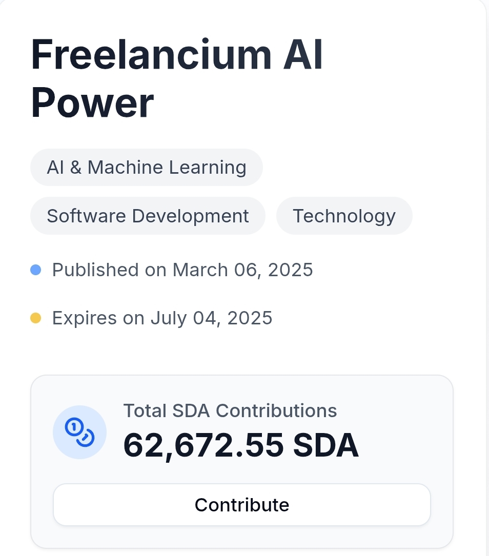The height and width of the screenshot is (556, 489).
Task: Click the word "Learning" in the first tag
Action: coord(209,168)
